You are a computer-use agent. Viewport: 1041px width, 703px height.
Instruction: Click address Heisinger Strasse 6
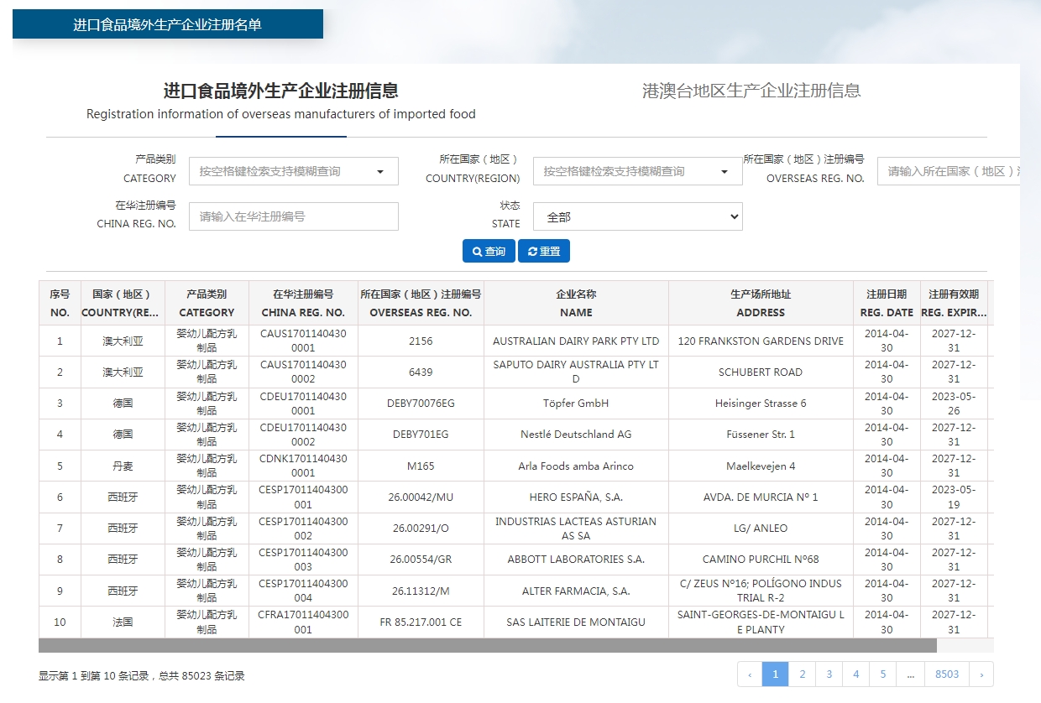tap(761, 404)
